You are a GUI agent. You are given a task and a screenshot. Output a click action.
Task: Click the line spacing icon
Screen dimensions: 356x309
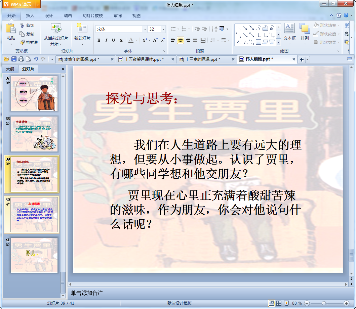[x=213, y=40]
